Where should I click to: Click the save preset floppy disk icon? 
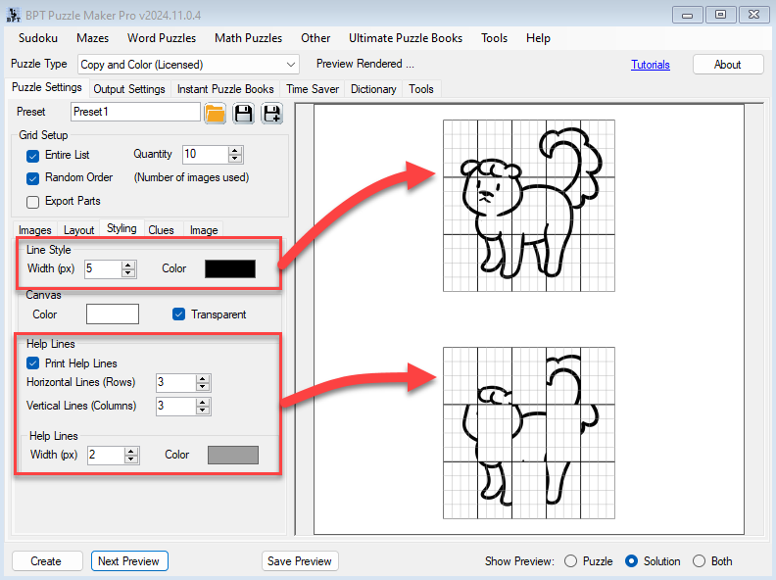pos(243,114)
